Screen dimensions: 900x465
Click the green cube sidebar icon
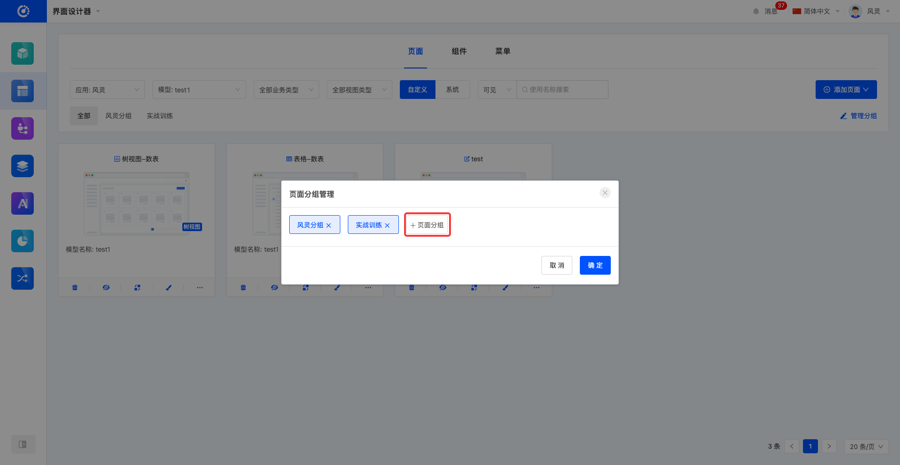[x=22, y=53]
